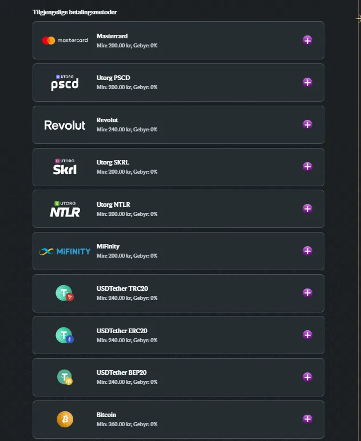Select the Utorg SKRL payment method title
The width and height of the screenshot is (361, 441).
point(113,162)
